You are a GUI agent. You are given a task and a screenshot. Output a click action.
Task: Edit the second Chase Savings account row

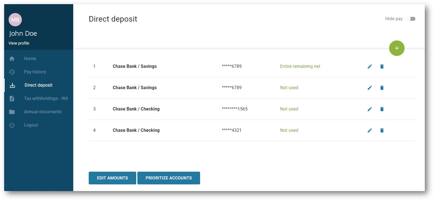coord(370,88)
